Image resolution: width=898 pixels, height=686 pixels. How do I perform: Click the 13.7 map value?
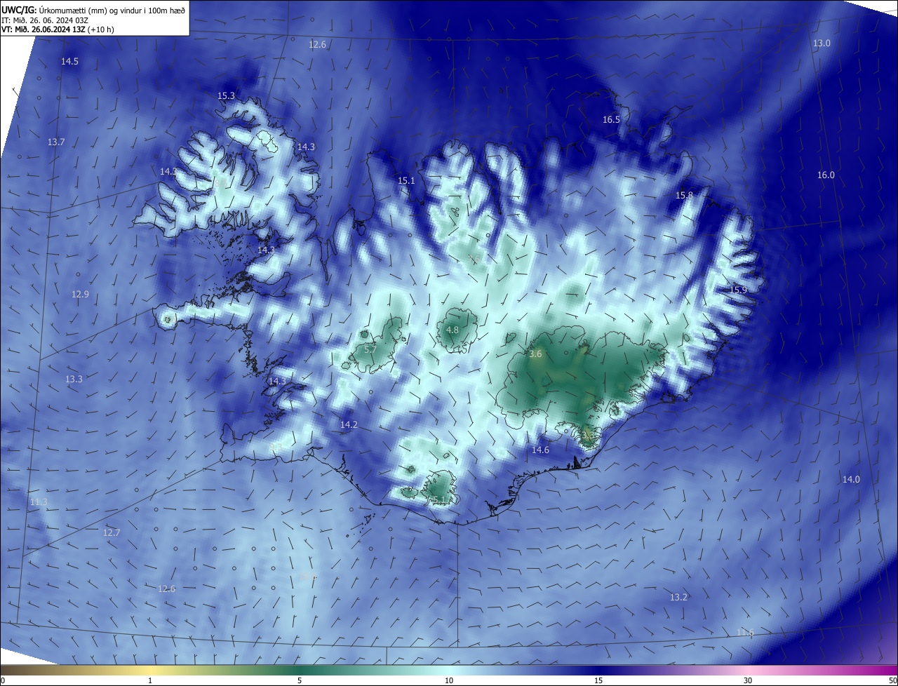tap(56, 142)
